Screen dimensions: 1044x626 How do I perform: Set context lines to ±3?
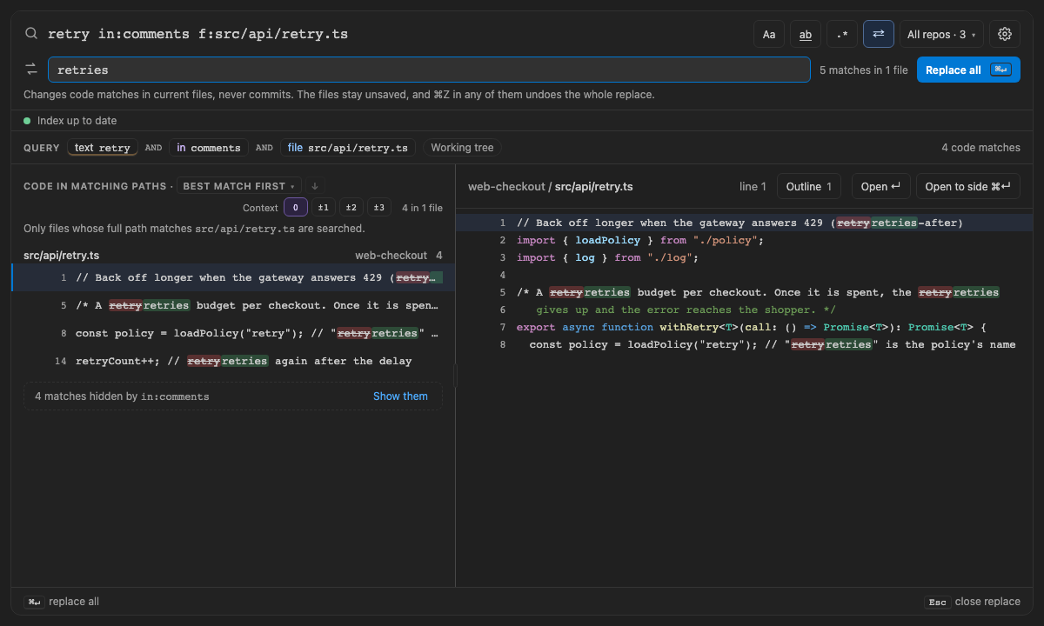coord(378,208)
